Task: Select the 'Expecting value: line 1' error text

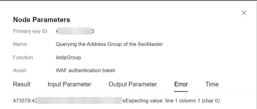Action: [x=151, y=101]
